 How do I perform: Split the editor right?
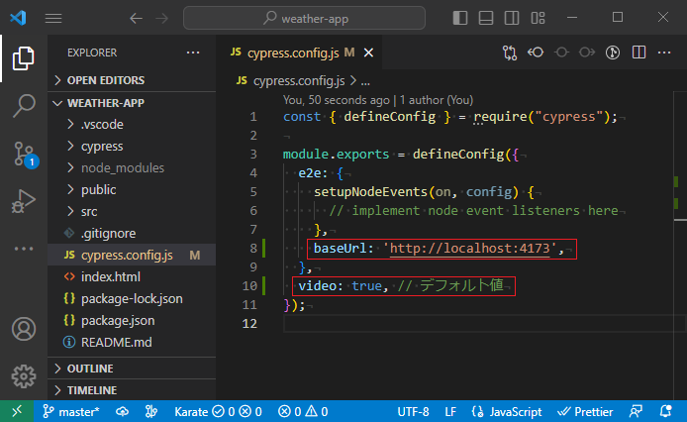[x=638, y=53]
